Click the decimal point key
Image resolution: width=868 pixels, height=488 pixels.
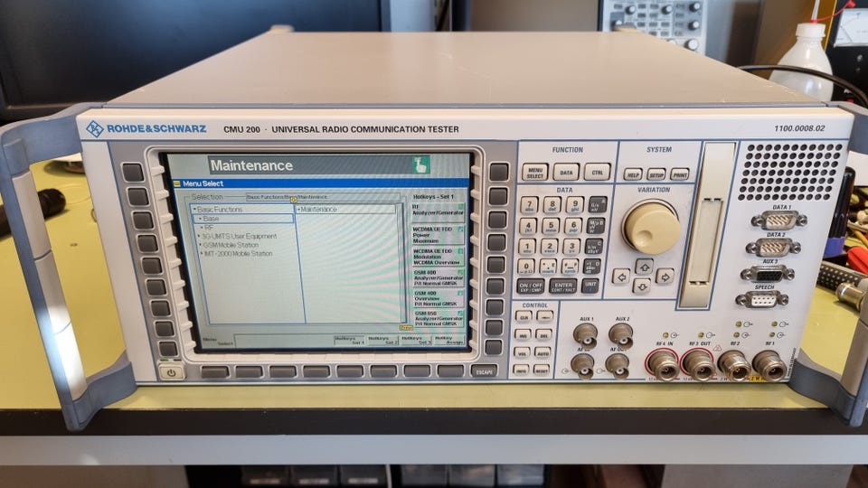(548, 267)
